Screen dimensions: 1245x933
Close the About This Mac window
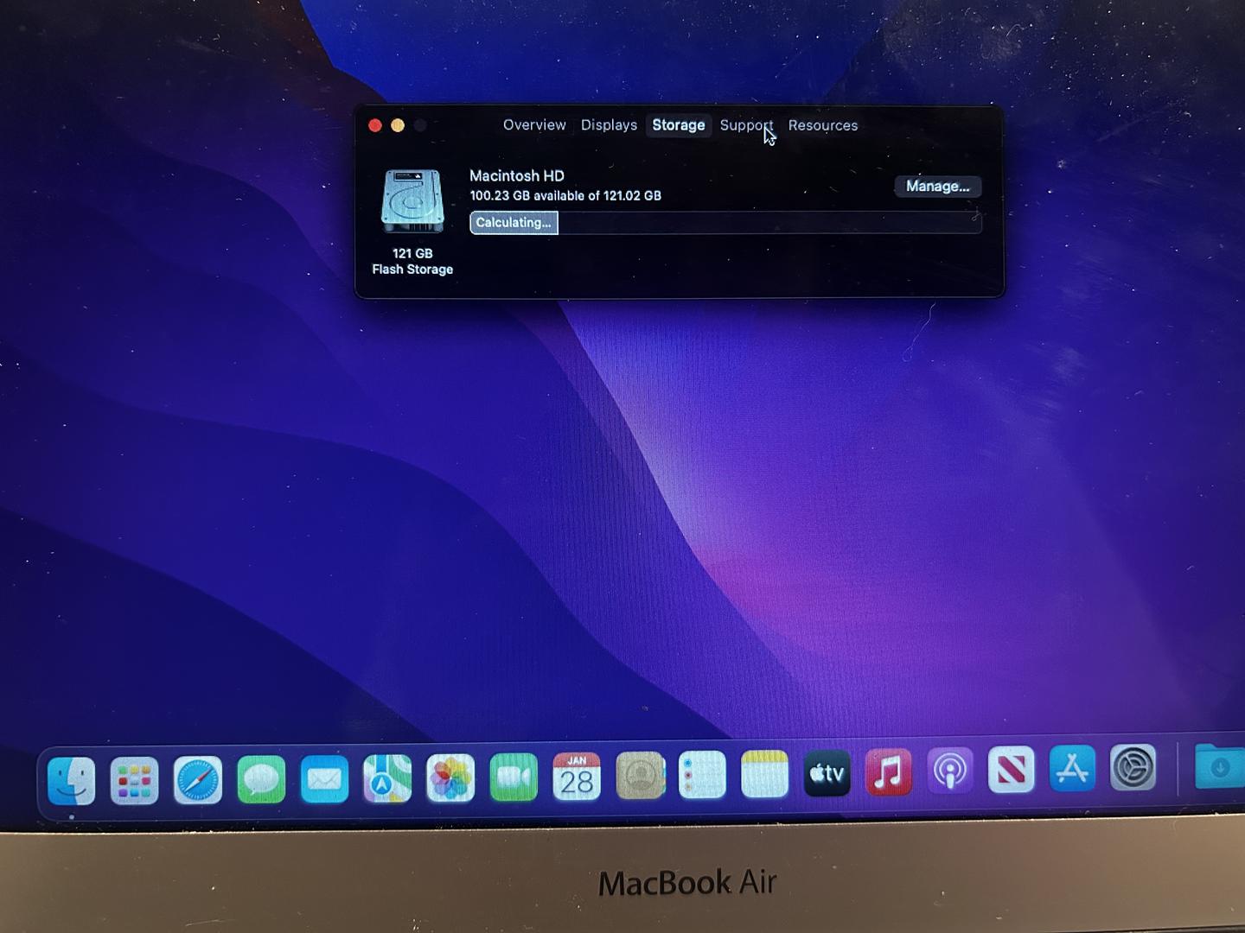click(x=375, y=125)
